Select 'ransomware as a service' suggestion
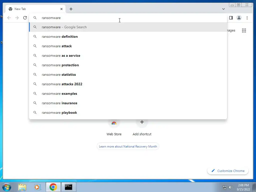The width and height of the screenshot is (256, 192). pyautogui.click(x=128, y=55)
